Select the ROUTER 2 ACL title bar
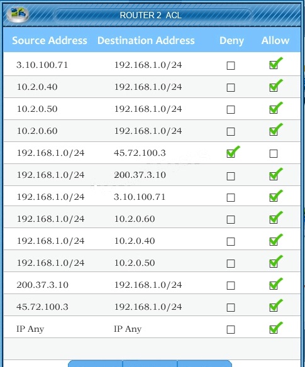The width and height of the screenshot is (305, 367). coord(152,15)
